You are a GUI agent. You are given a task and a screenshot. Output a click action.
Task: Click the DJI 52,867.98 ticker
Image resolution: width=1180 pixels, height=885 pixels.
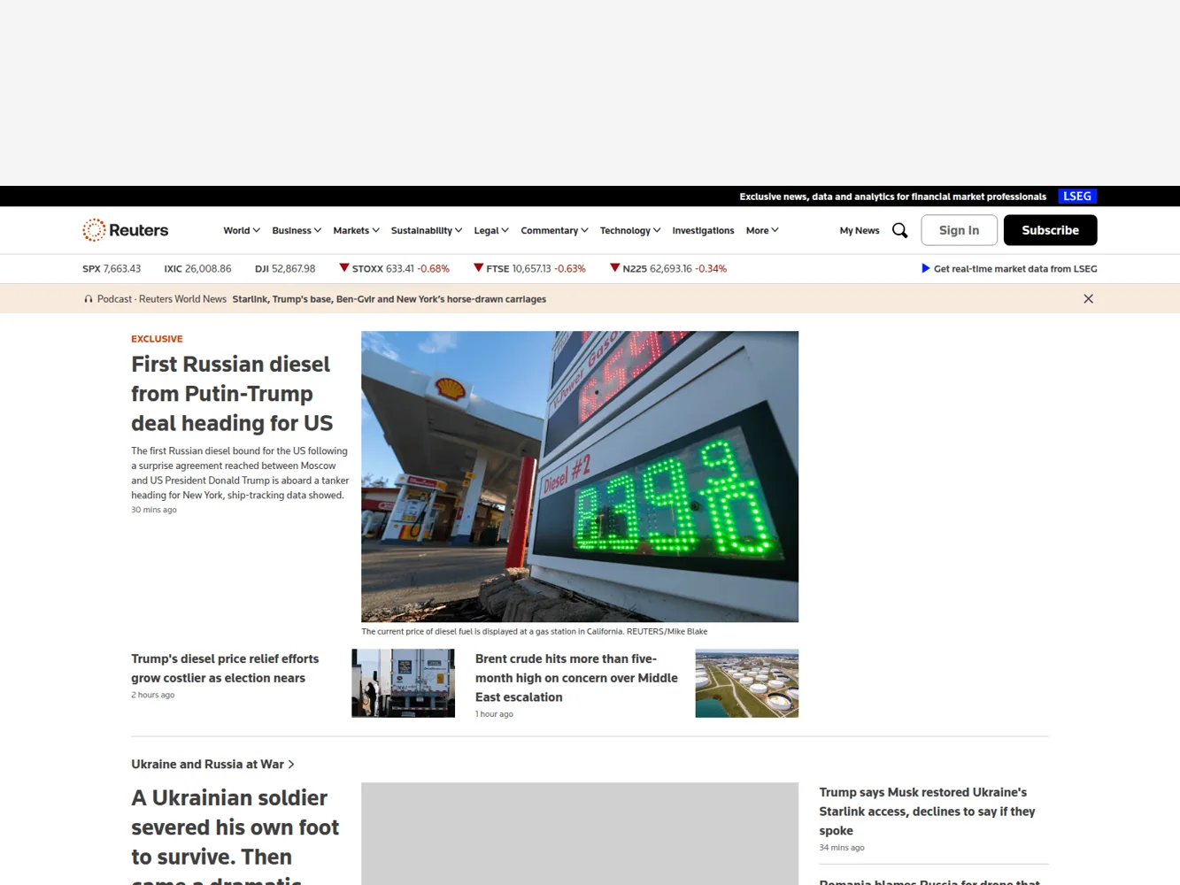[285, 268]
